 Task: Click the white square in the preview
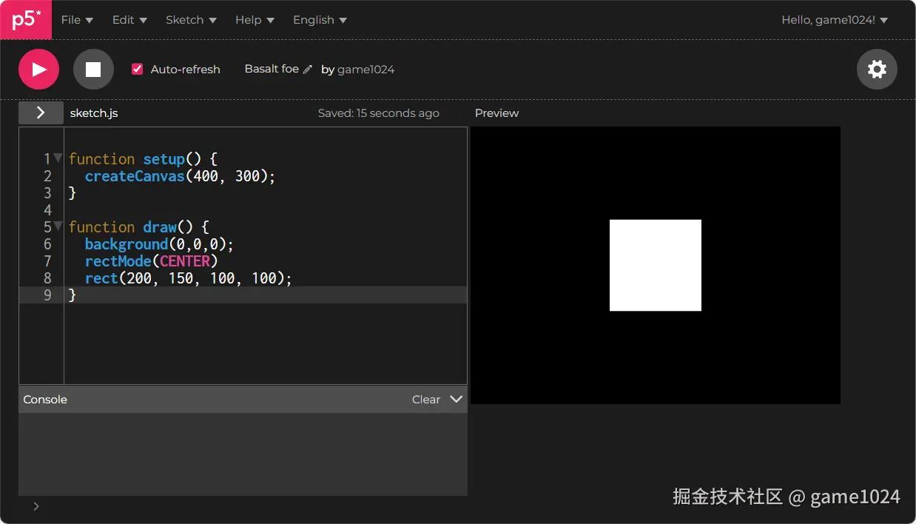point(656,265)
